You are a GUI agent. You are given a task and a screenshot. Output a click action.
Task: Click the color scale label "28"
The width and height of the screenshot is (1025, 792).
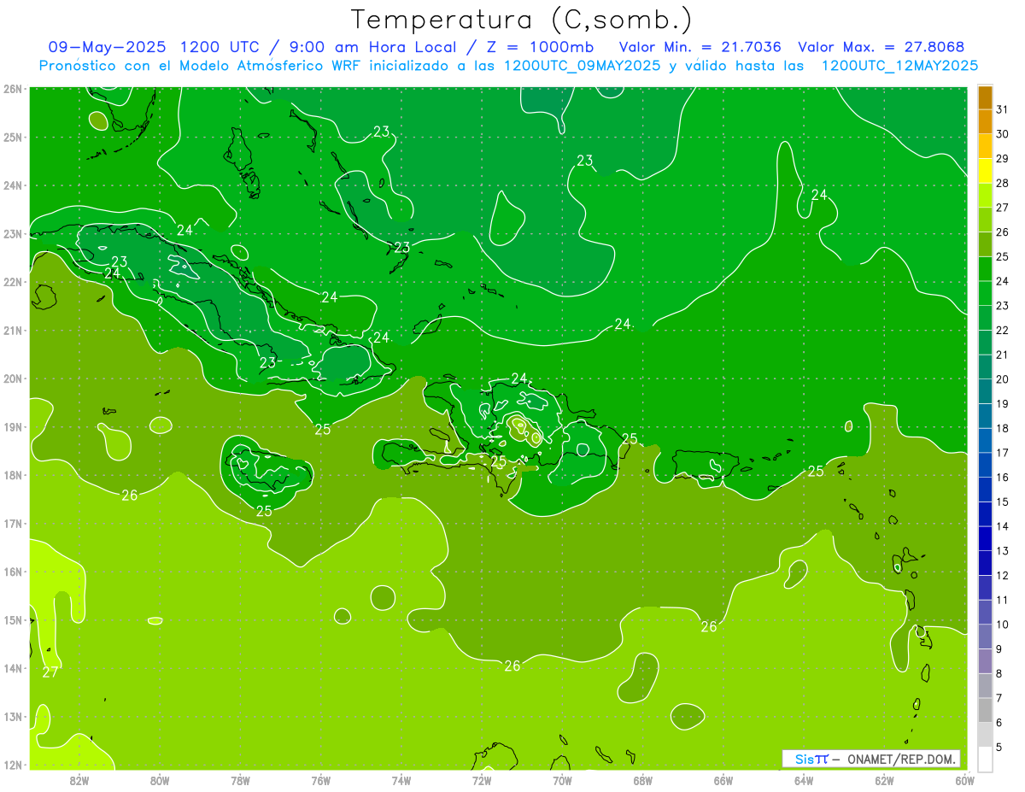[x=1003, y=183]
